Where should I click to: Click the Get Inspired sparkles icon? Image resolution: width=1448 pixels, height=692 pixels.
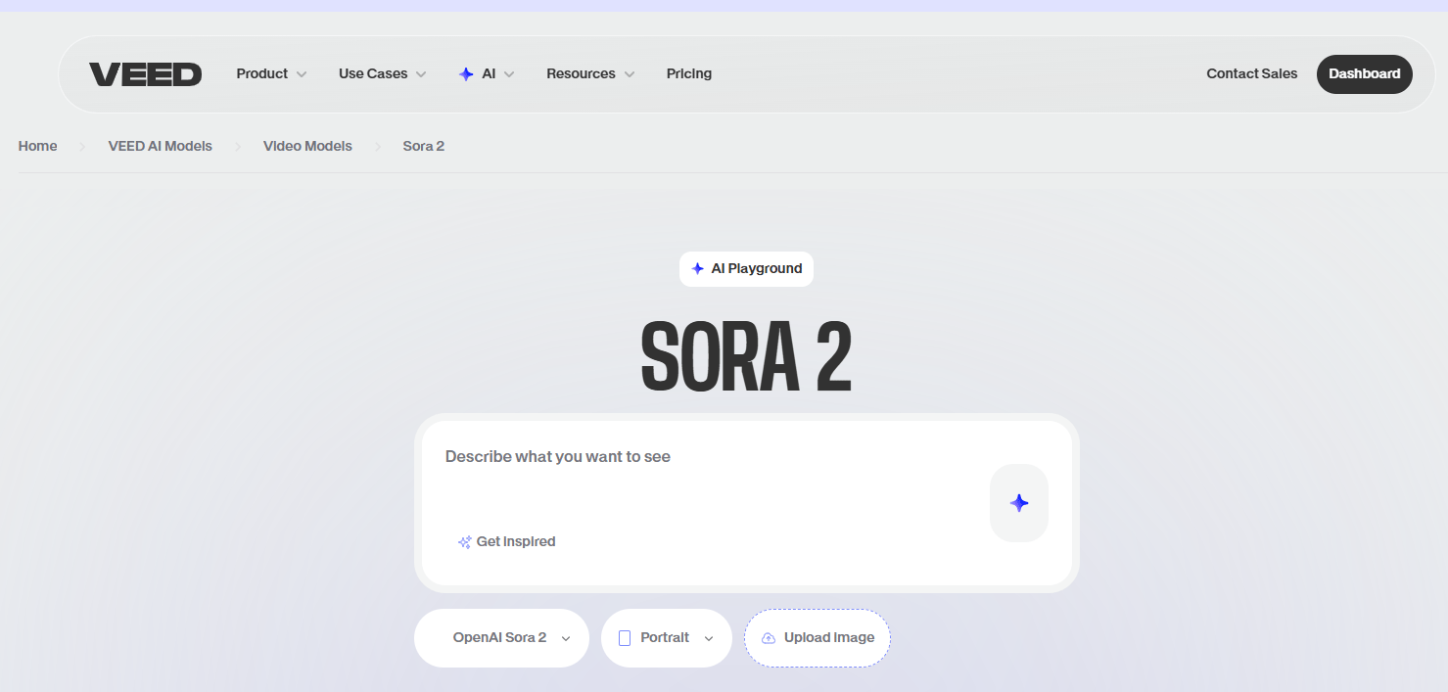(465, 542)
